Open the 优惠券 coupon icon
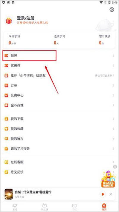The width and height of the screenshot is (119, 212). (x=6, y=66)
